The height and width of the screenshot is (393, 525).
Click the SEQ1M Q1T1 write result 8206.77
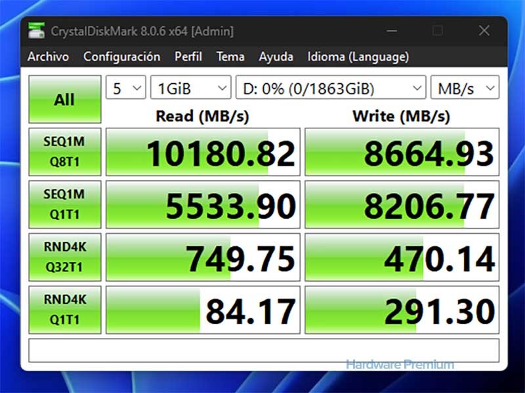[x=402, y=204]
